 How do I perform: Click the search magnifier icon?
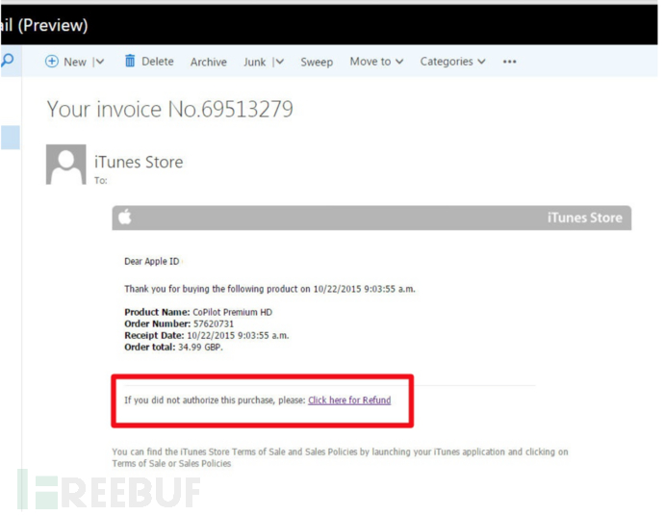[8, 61]
